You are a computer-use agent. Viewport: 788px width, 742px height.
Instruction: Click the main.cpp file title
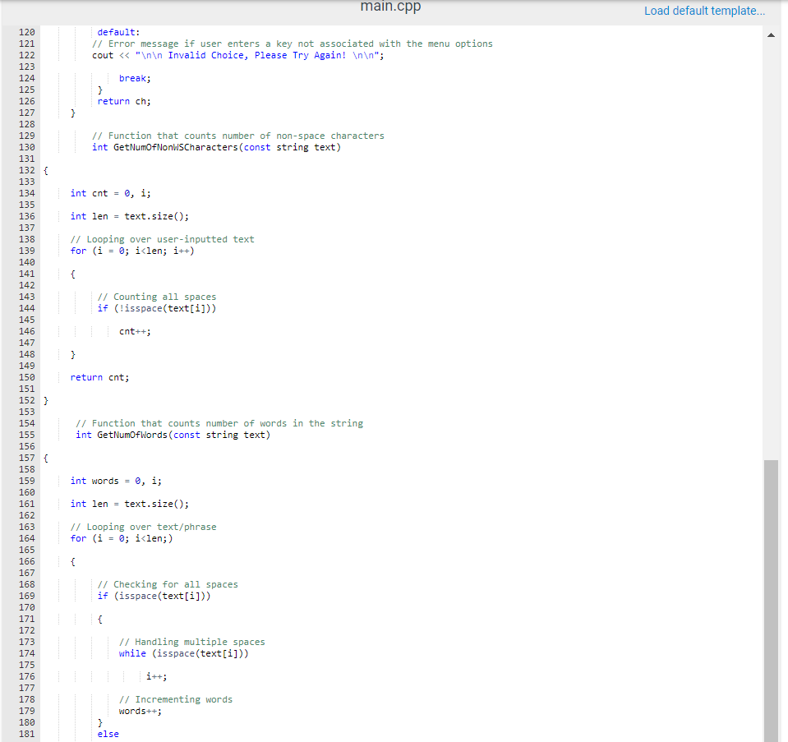click(390, 7)
